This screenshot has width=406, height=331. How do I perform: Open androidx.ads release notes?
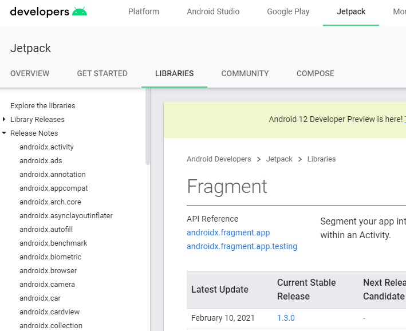(41, 160)
